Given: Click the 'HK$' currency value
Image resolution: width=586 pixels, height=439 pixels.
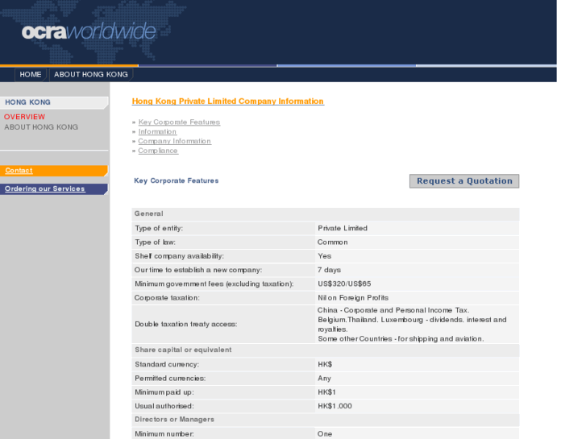Looking at the screenshot, I should [x=325, y=364].
